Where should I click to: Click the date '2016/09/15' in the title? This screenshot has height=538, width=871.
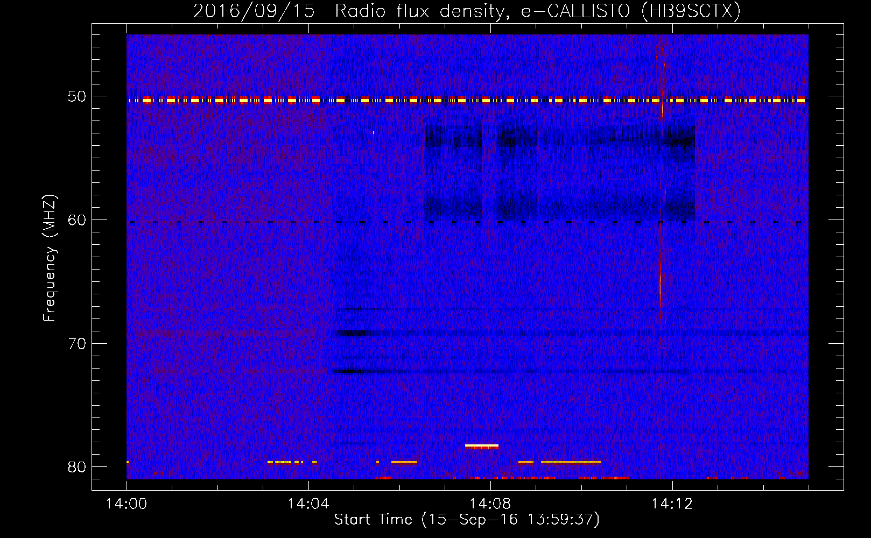[254, 11]
